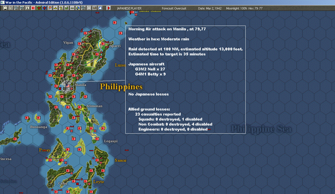Image resolution: width=335 pixels, height=194 pixels.
Task: Click the Legaspi town label
Action: pos(111,141)
